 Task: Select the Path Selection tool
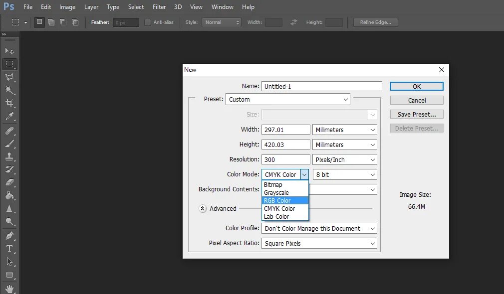[x=9, y=262]
